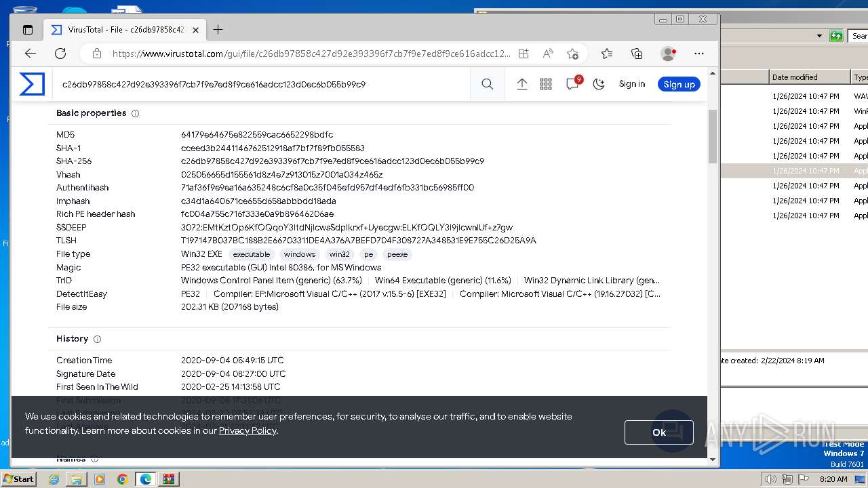
Task: Open the Edge collections icon
Action: click(637, 54)
